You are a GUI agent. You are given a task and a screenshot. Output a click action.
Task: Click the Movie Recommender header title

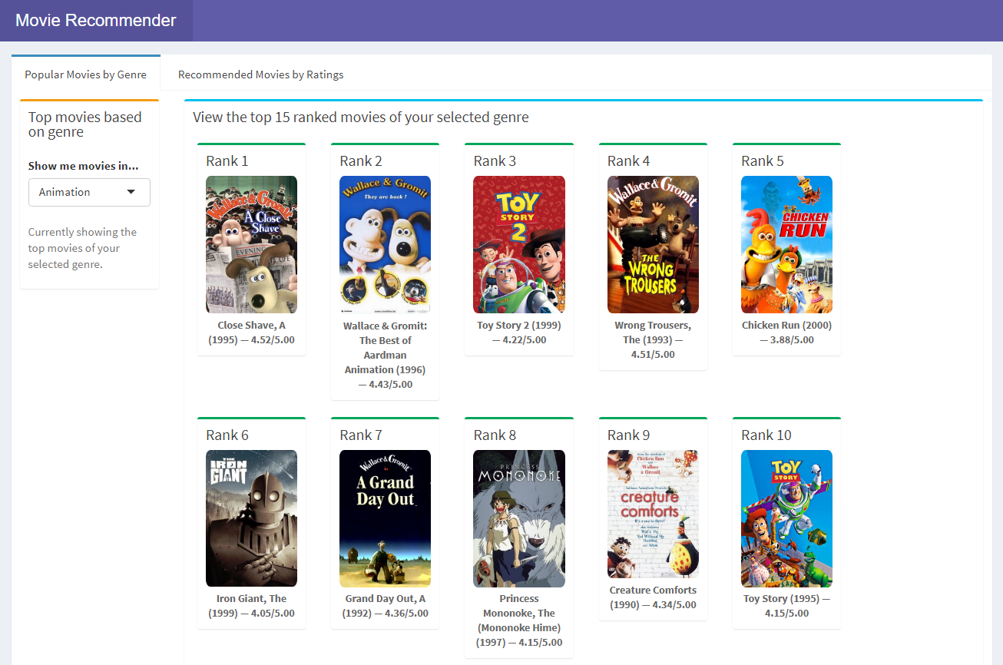coord(96,21)
